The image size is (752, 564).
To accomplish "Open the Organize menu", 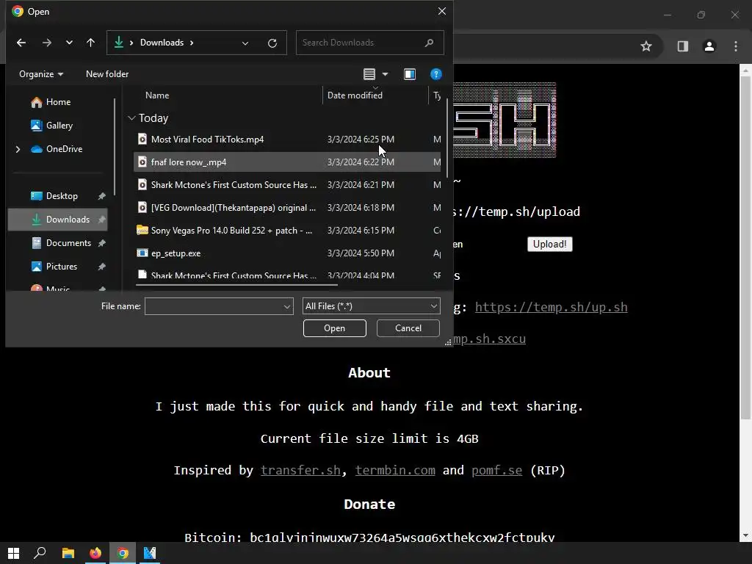I will click(x=41, y=74).
